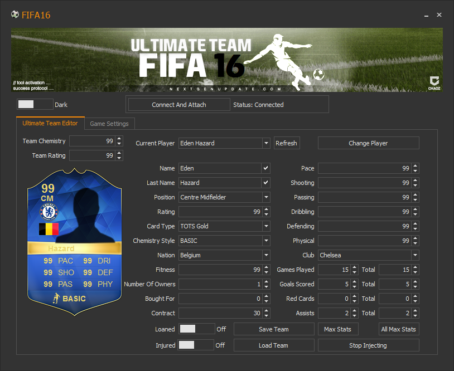Click the Team Rating stepper arrows
Screen dimensions: 454x371
(119, 155)
